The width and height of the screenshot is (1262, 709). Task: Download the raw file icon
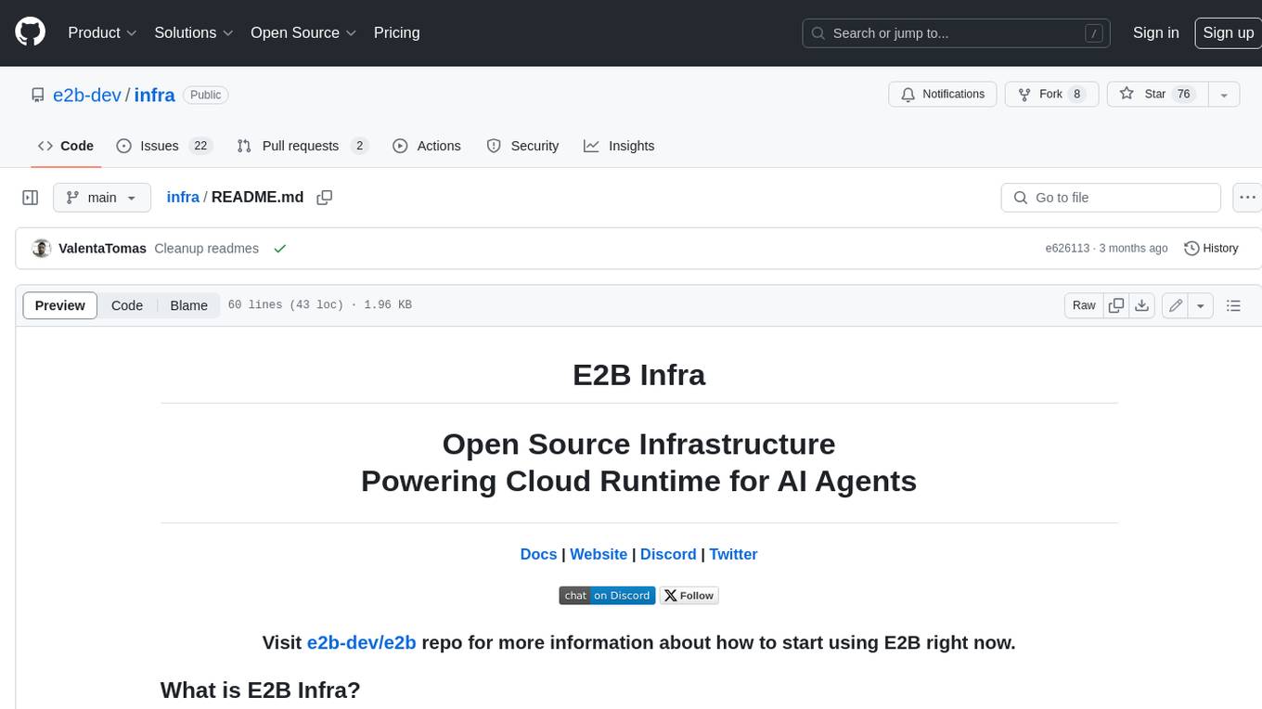point(1143,305)
